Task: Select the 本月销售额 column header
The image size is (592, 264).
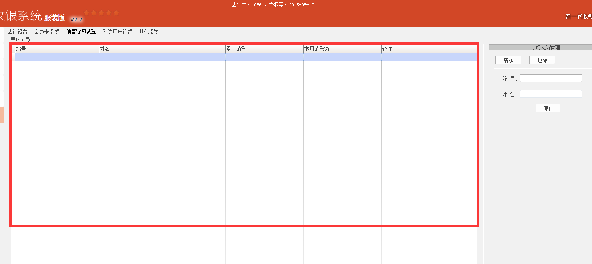Action: click(342, 49)
